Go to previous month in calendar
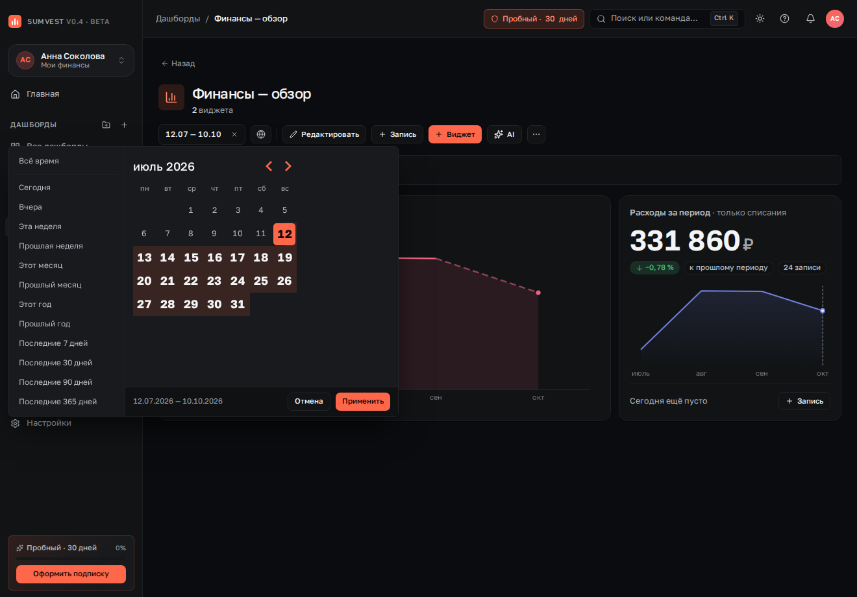 269,166
